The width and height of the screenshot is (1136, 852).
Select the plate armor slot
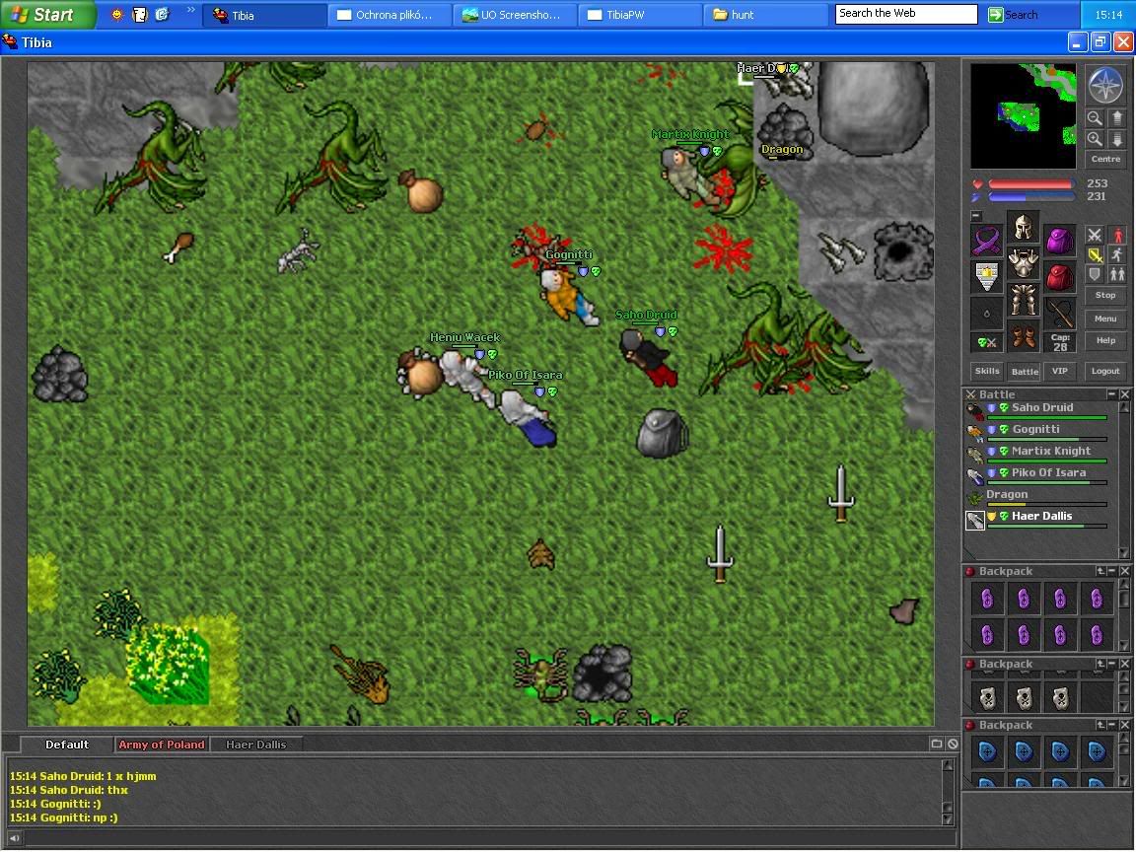pos(1023,263)
